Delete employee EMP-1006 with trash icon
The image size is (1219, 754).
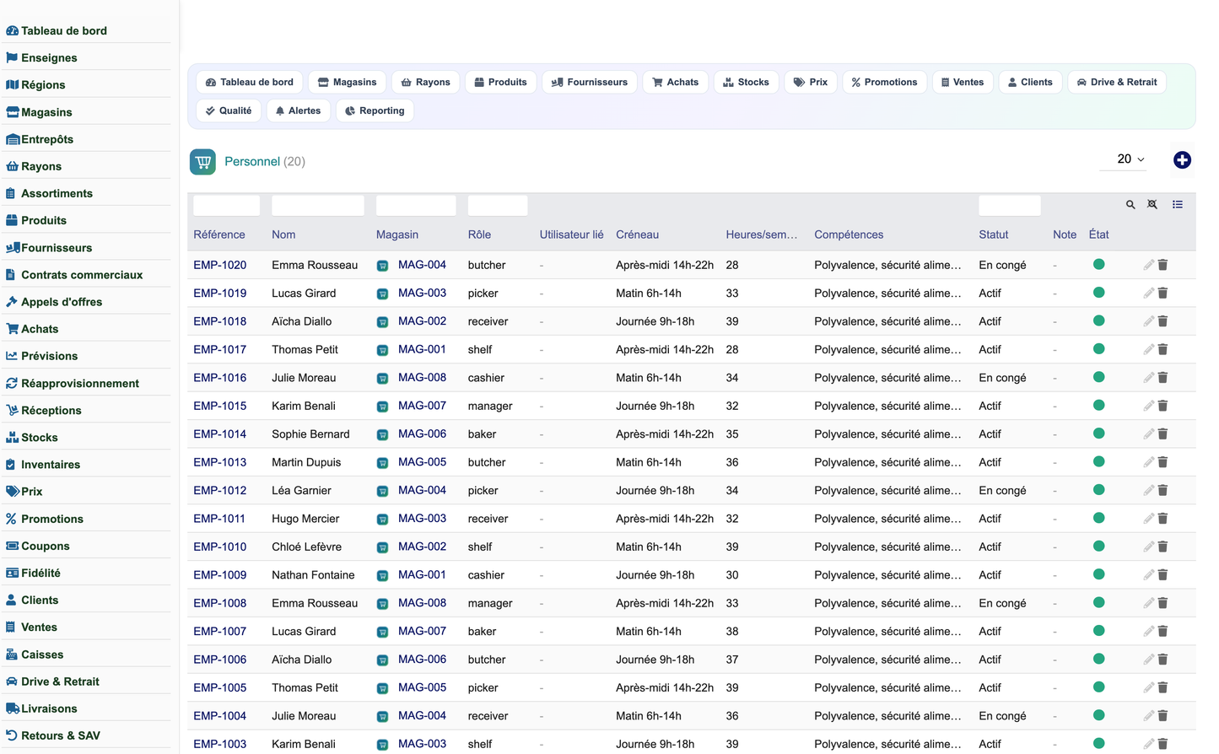(1162, 660)
